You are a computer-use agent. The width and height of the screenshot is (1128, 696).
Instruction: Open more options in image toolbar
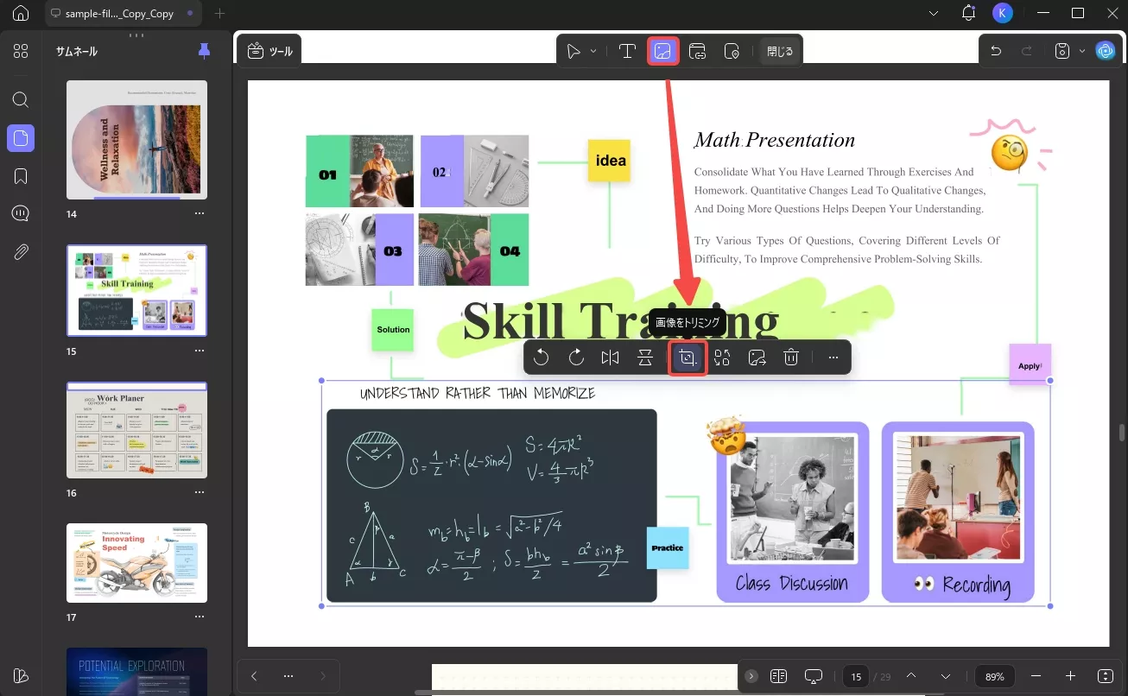833,357
